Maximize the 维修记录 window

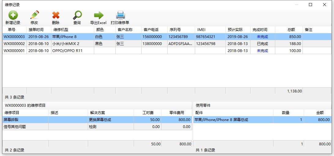[310, 5]
